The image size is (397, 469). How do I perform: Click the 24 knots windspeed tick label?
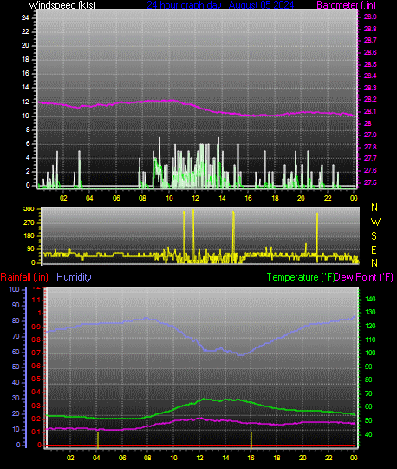(25, 17)
